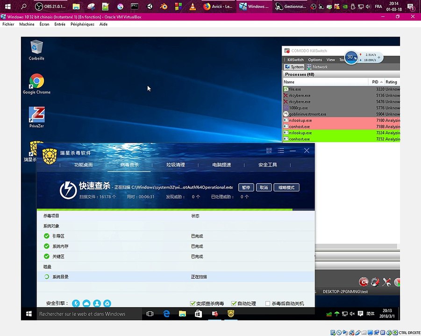
Task: Click the 缩略模式 compact mode button
Action: click(x=286, y=188)
